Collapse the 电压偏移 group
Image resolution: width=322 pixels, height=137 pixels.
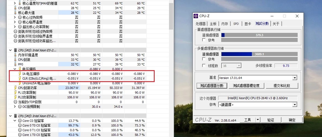coord(15,69)
